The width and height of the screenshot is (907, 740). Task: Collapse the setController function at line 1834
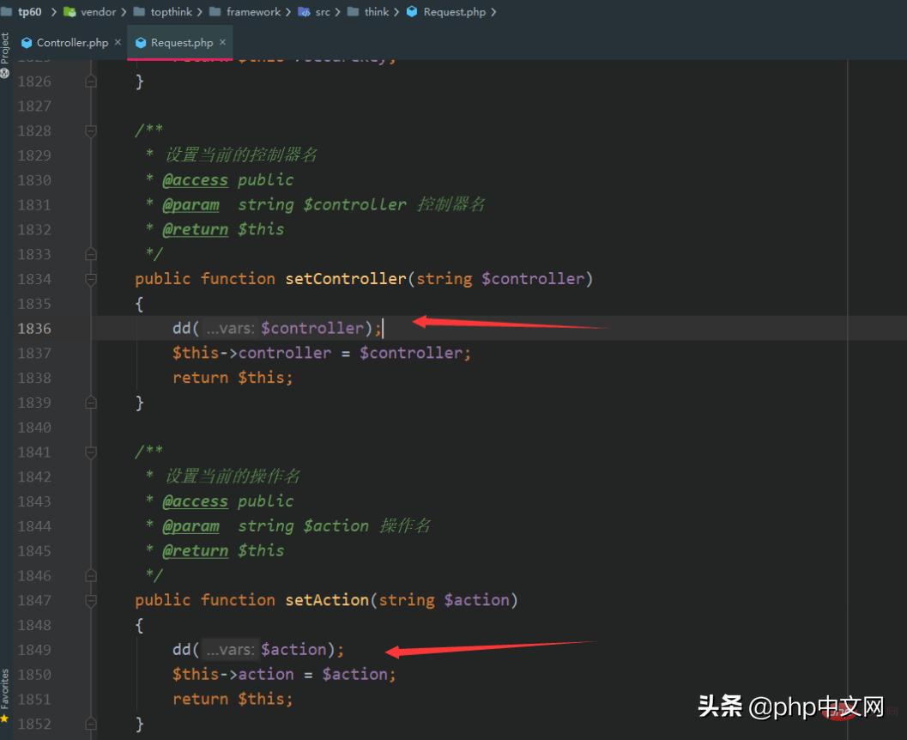[x=91, y=279]
